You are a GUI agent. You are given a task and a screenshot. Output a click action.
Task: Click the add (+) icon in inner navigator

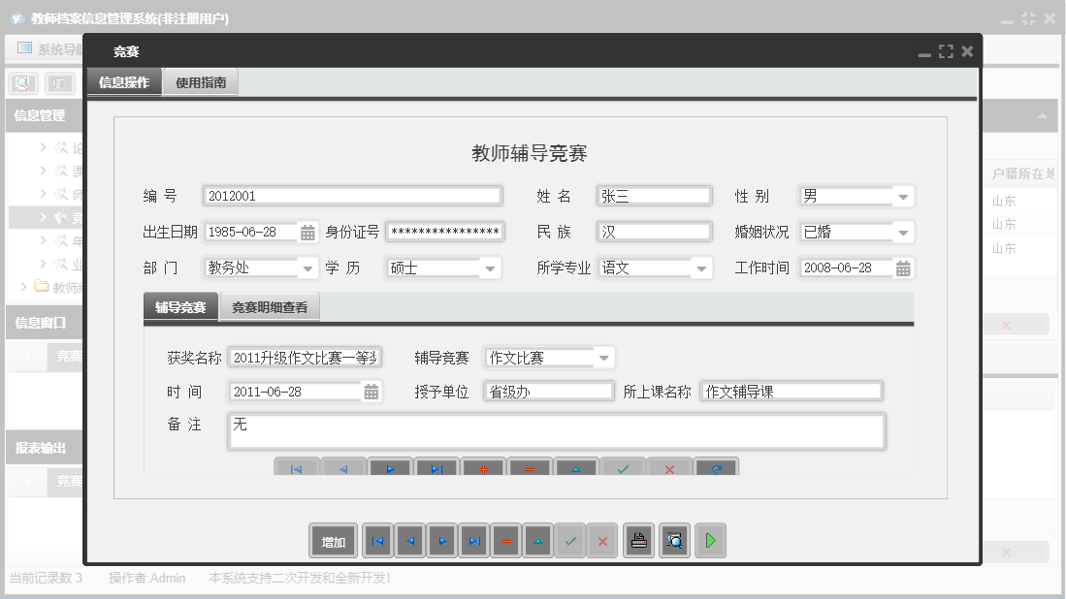(483, 469)
